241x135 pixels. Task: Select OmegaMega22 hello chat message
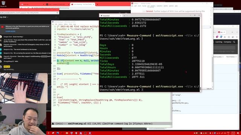(x=11, y=61)
